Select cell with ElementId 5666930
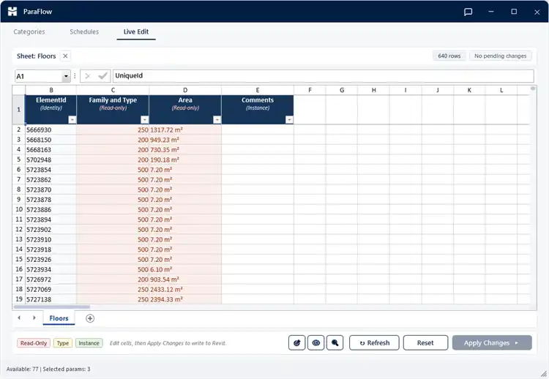The height and width of the screenshot is (379, 549). tap(51, 130)
